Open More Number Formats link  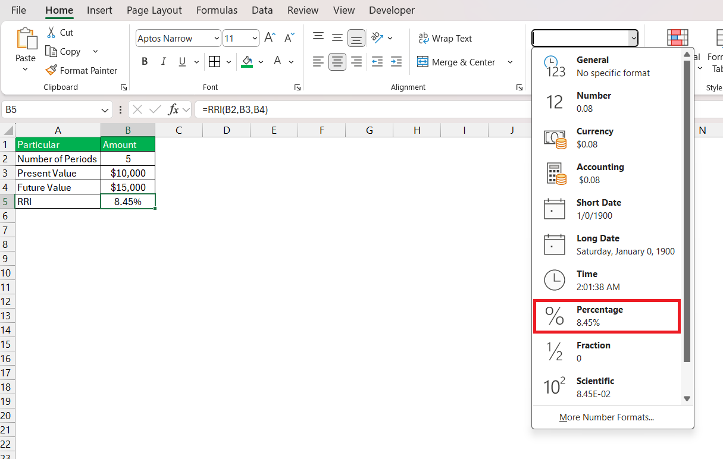pos(606,417)
